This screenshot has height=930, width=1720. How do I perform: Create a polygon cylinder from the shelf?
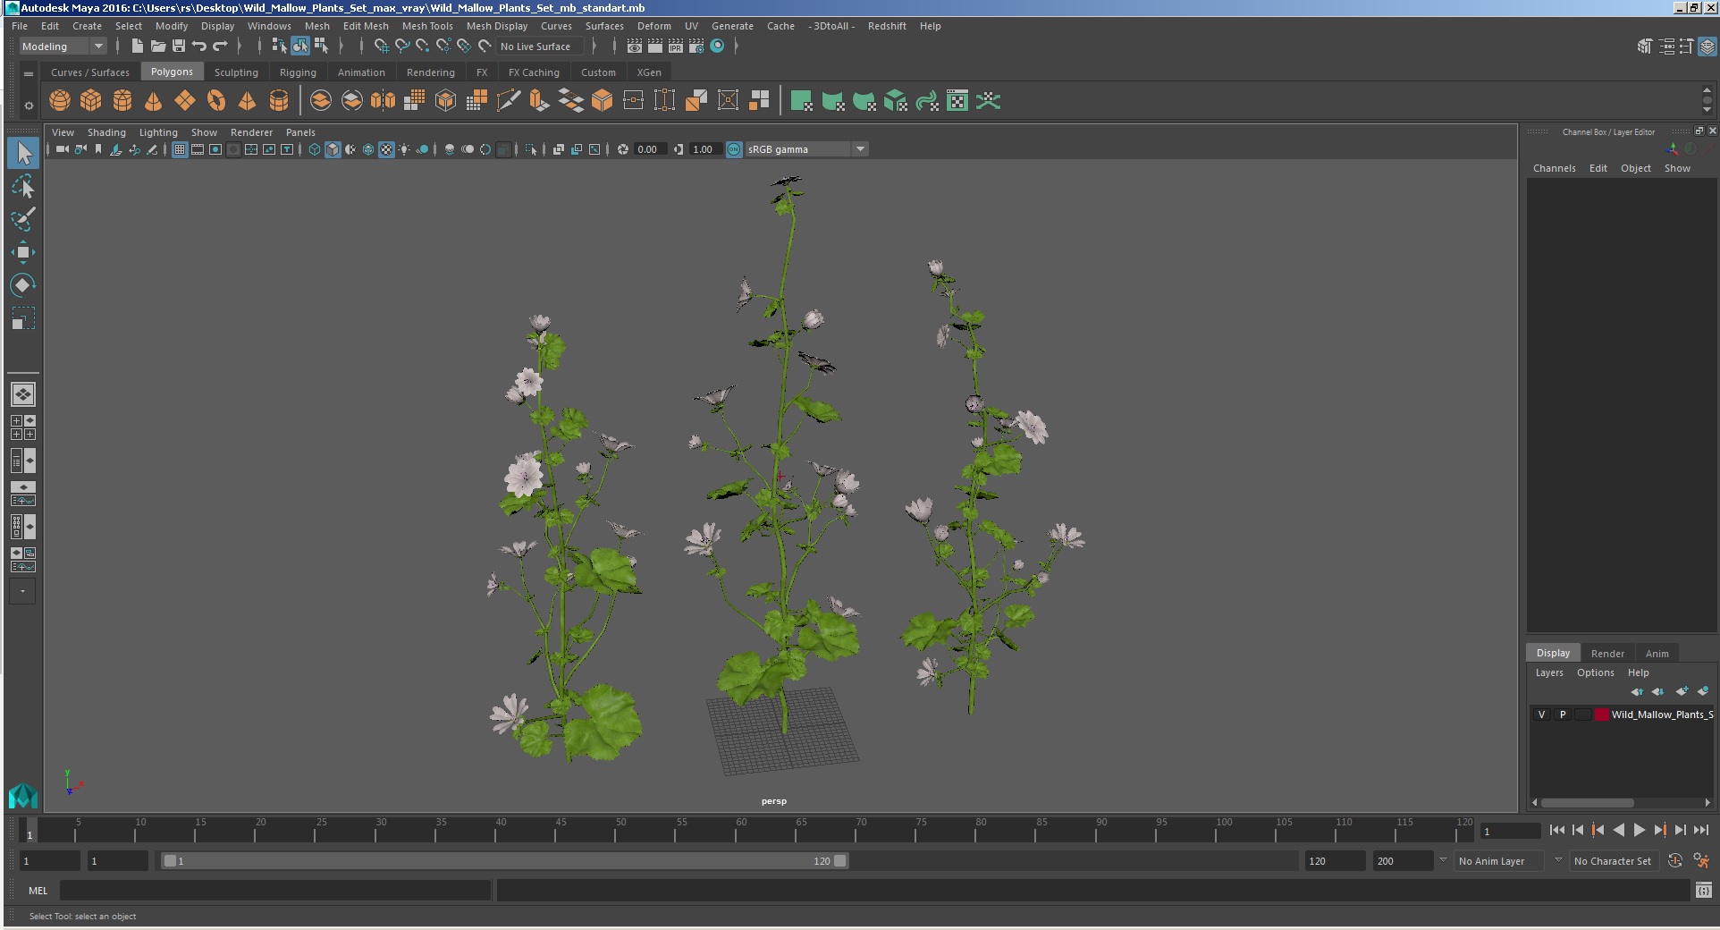122,101
